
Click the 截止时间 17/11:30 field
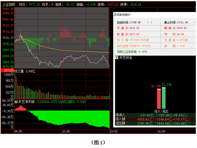click(x=174, y=22)
